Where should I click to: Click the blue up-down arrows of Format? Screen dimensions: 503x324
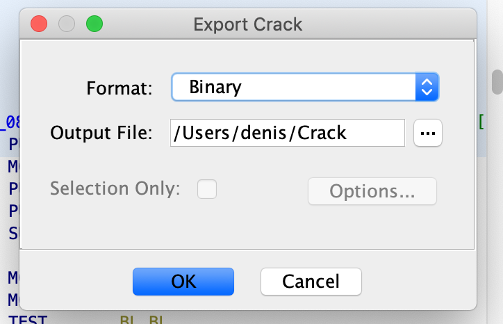point(427,87)
